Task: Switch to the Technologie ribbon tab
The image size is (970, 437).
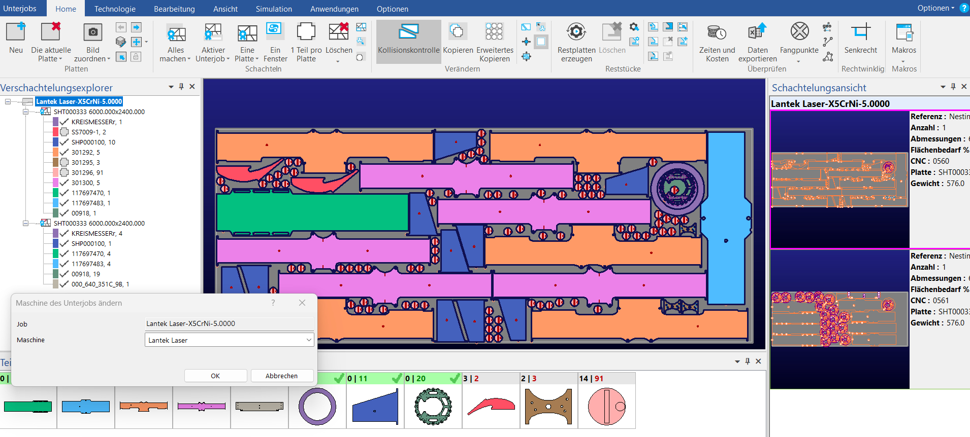Action: pos(115,9)
